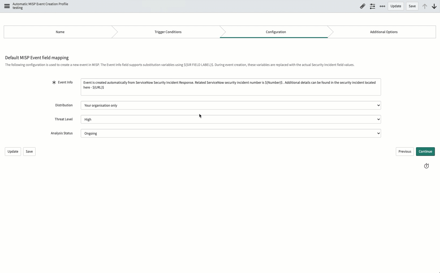Click the bottom Save button
The width and height of the screenshot is (440, 273).
coord(29,152)
